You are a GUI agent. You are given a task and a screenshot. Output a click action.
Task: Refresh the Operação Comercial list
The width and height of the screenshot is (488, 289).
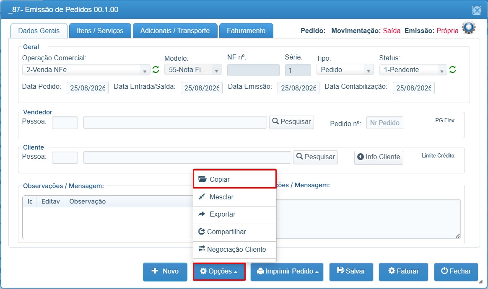156,70
